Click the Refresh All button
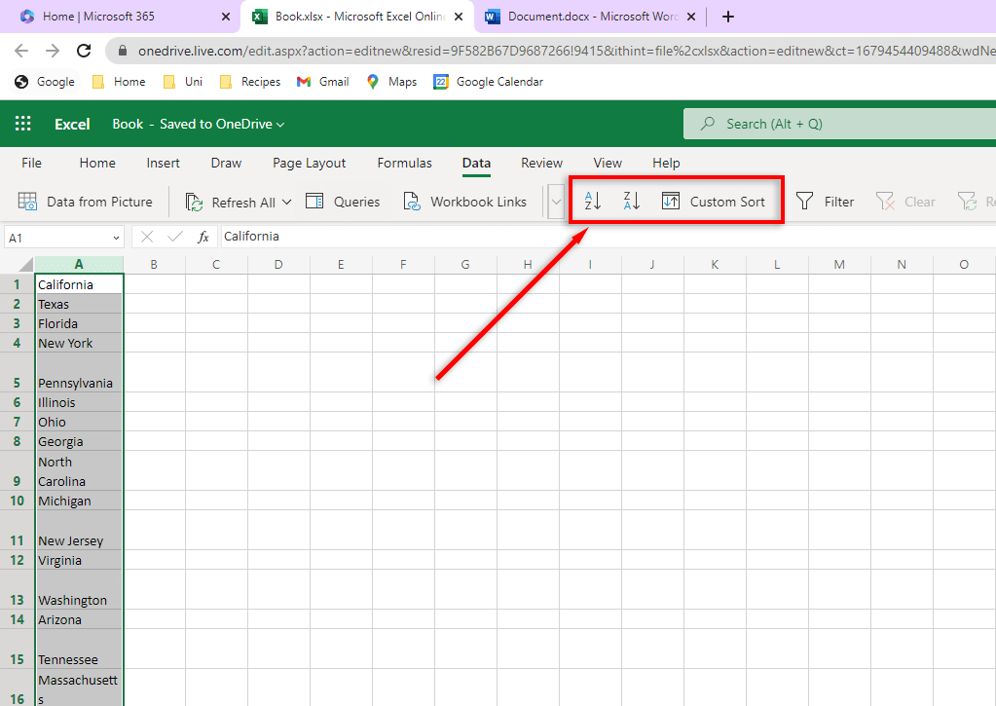The height and width of the screenshot is (706, 996). pos(230,203)
